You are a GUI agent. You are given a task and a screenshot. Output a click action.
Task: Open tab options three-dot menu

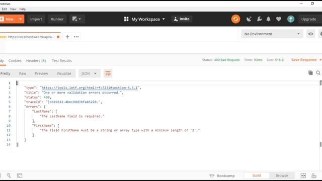coord(76,37)
